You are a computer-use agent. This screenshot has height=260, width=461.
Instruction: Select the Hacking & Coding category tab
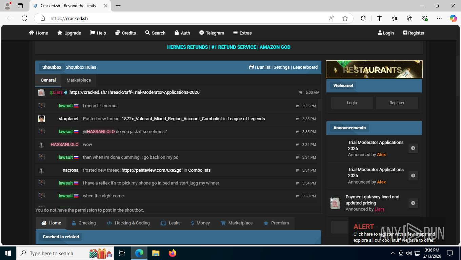click(x=128, y=223)
